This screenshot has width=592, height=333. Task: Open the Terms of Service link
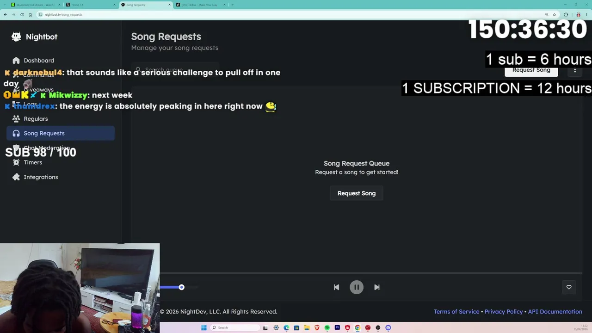pyautogui.click(x=456, y=312)
